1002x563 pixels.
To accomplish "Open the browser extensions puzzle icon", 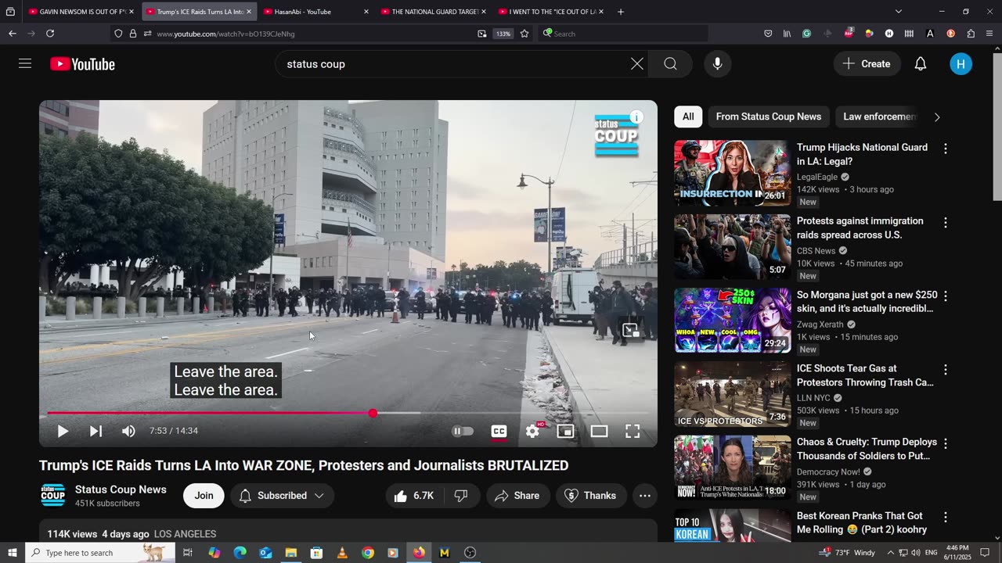I will pos(971,34).
